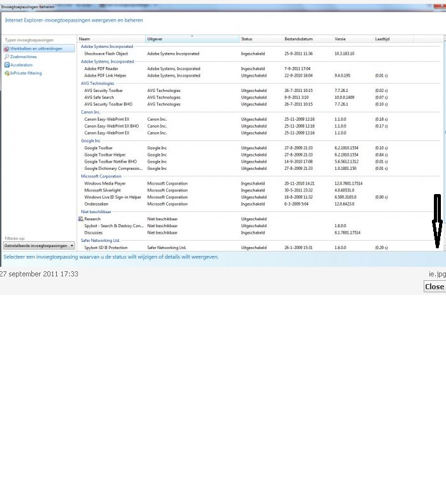Viewport: 446px width, 496px height.
Task: Select the Google Toolbar row
Action: tap(259, 147)
